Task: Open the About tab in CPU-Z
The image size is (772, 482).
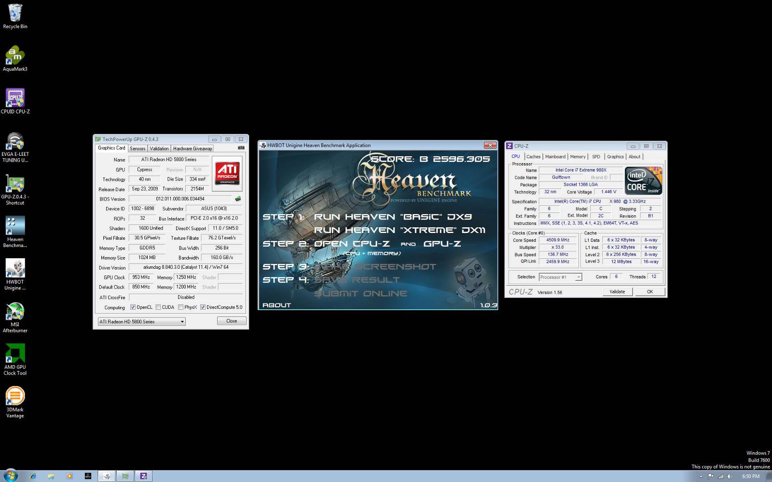Action: (634, 156)
